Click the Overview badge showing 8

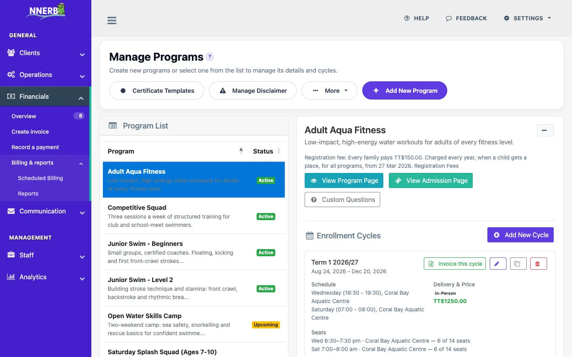(x=79, y=116)
